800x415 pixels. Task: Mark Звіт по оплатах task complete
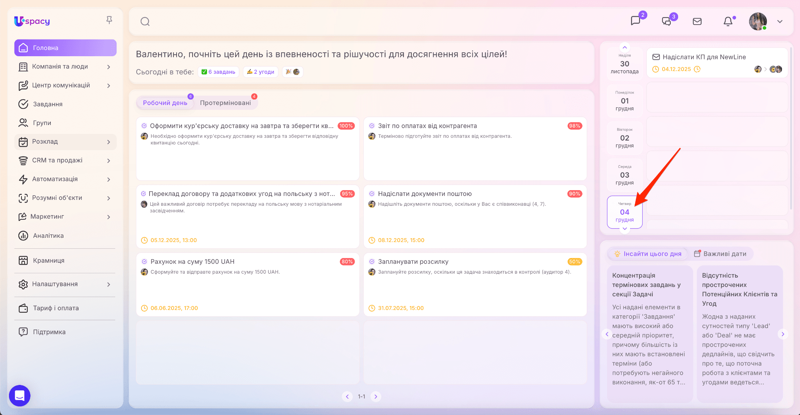(x=372, y=126)
